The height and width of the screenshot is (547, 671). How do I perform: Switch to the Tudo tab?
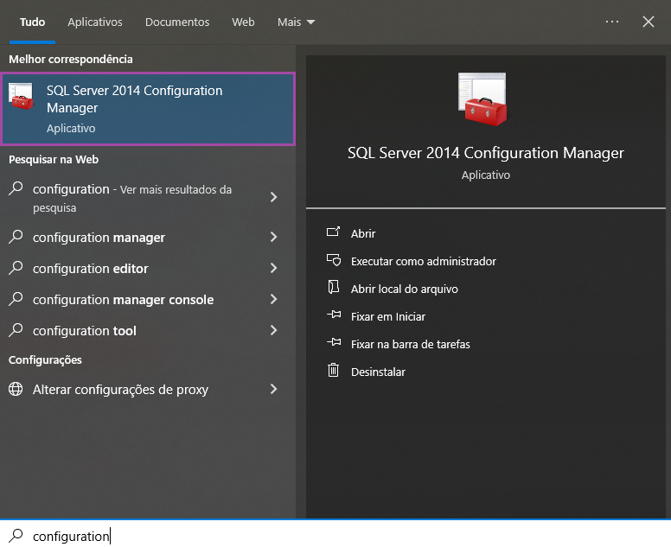[x=32, y=22]
